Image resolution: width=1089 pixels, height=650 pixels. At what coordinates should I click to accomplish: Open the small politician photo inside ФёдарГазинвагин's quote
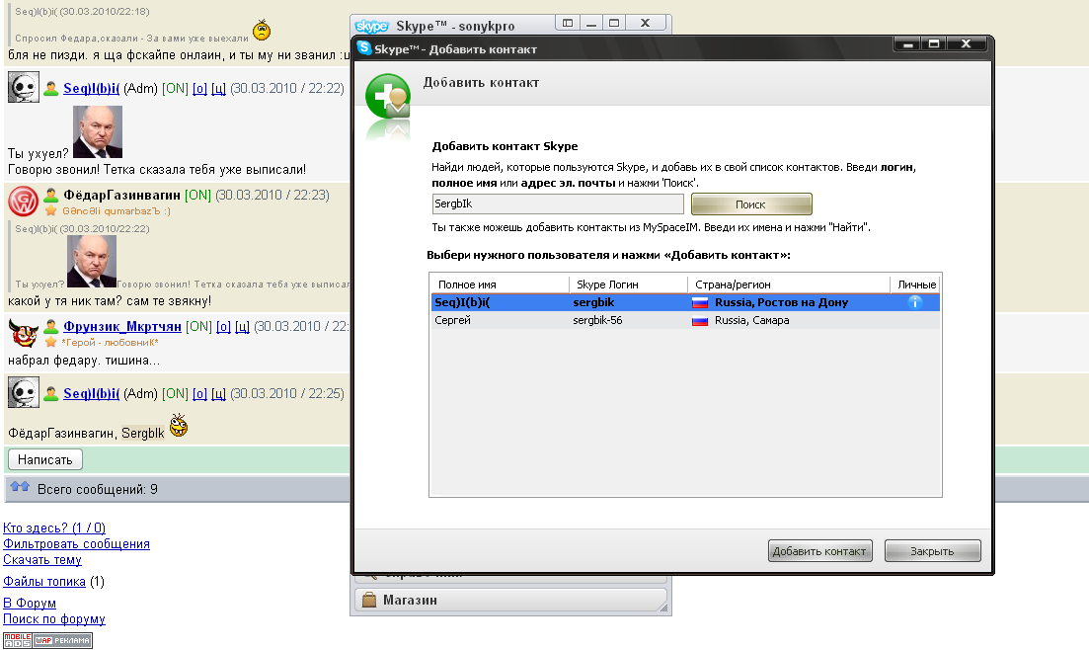tap(92, 262)
